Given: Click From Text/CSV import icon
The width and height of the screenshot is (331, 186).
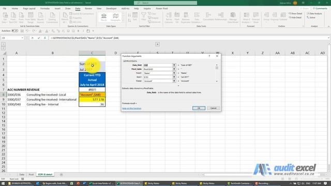Looking at the screenshot, I should (13, 18).
